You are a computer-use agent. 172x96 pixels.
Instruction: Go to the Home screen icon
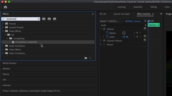tap(5, 7)
